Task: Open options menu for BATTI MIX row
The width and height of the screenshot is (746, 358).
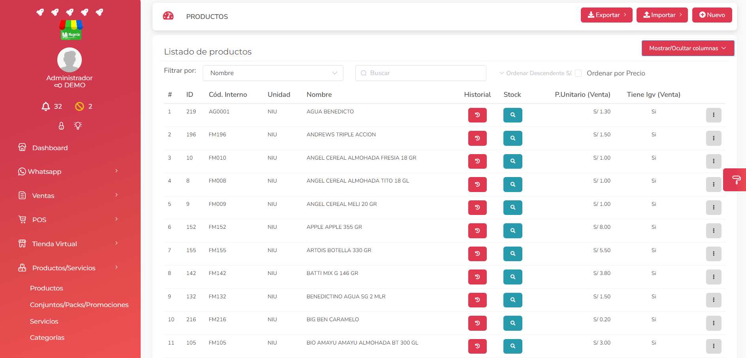Action: [x=714, y=277]
